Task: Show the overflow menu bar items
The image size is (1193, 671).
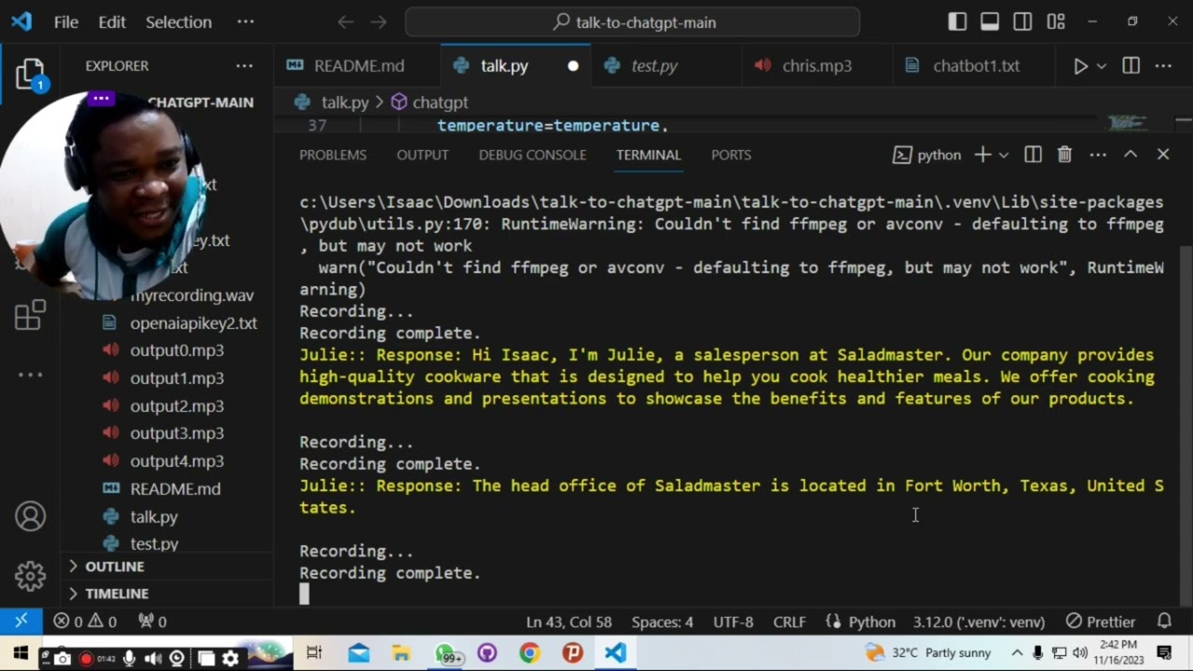Action: (x=244, y=21)
